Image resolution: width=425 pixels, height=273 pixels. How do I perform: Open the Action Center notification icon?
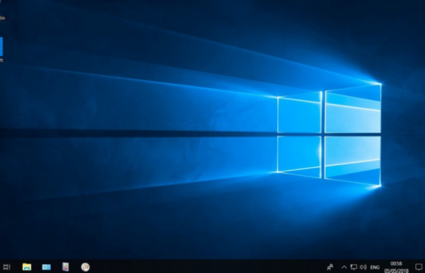coord(418,267)
